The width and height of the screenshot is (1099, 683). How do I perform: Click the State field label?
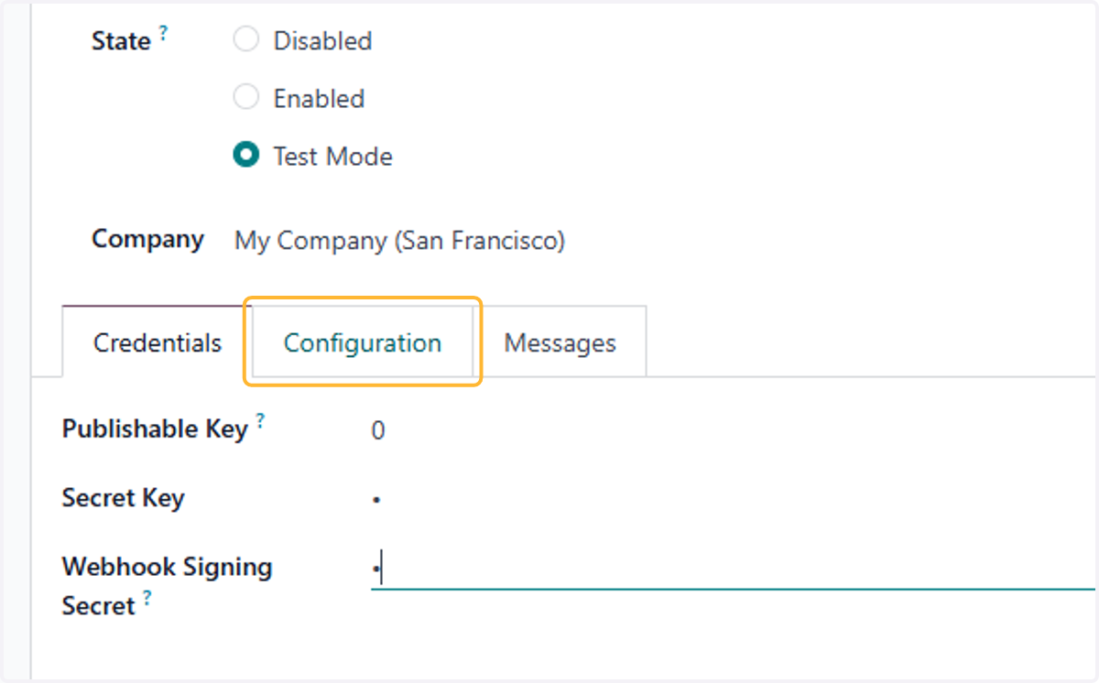coord(121,41)
